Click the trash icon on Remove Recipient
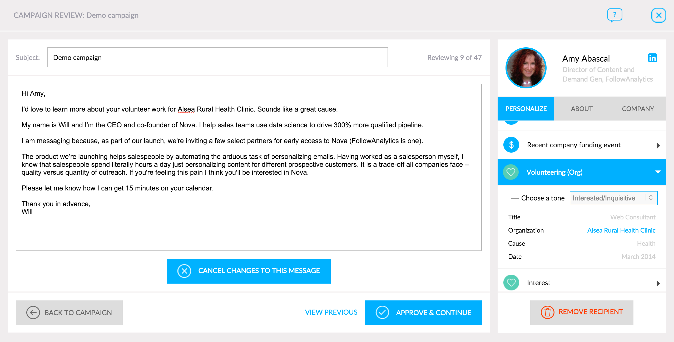The image size is (674, 342). (x=547, y=312)
